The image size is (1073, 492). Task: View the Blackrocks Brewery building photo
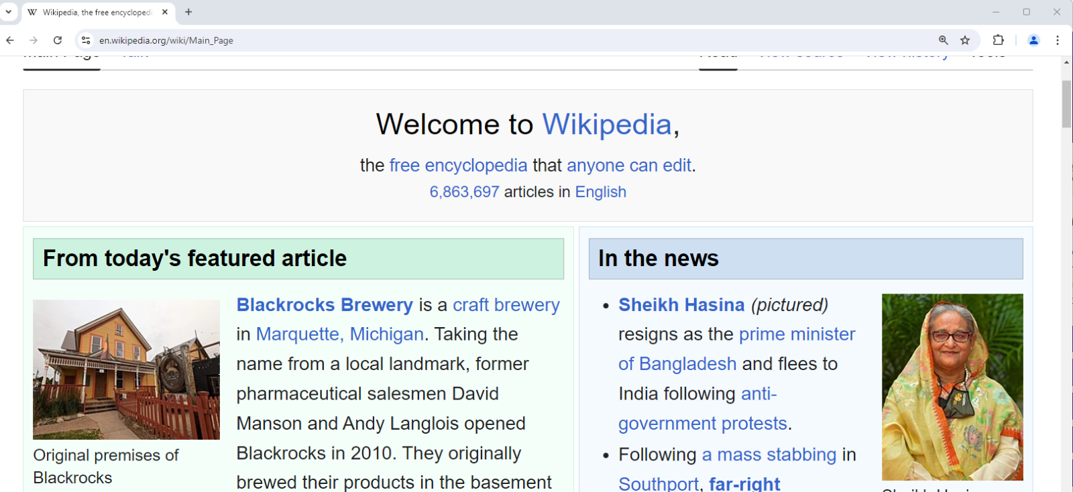[126, 369]
